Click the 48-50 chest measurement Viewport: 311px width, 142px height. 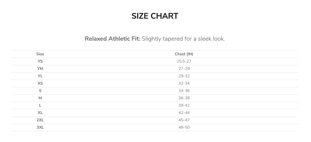(x=184, y=127)
